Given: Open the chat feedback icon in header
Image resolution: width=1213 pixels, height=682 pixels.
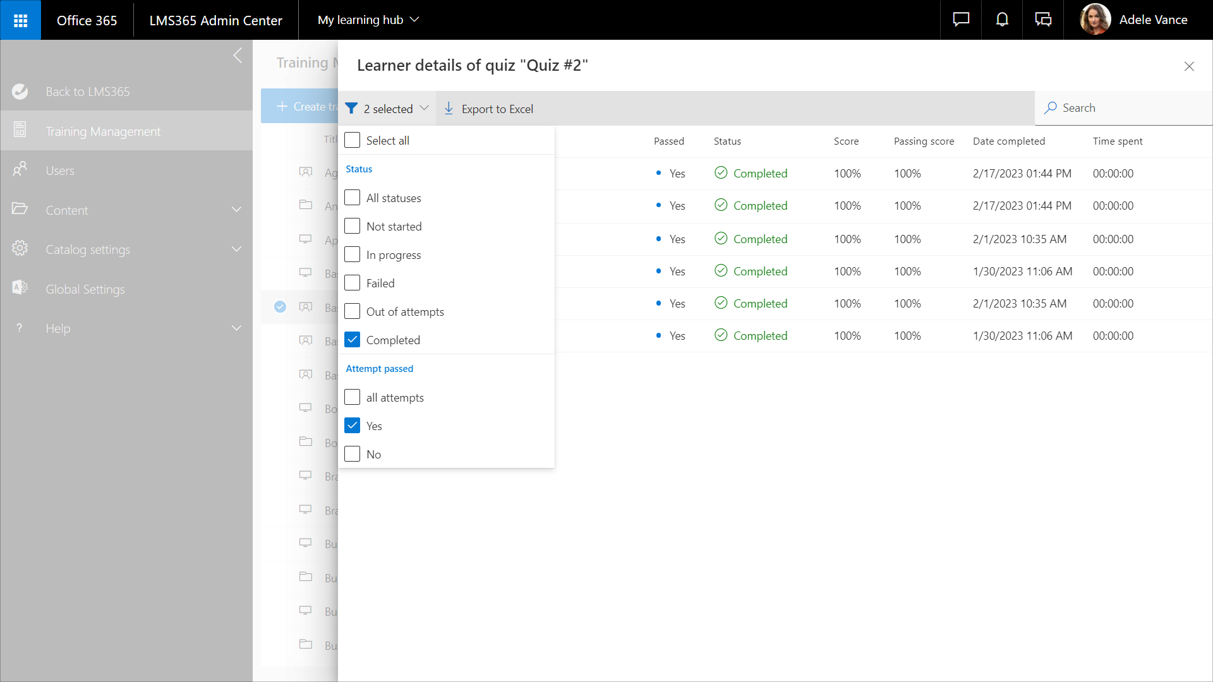Looking at the screenshot, I should coord(961,20).
